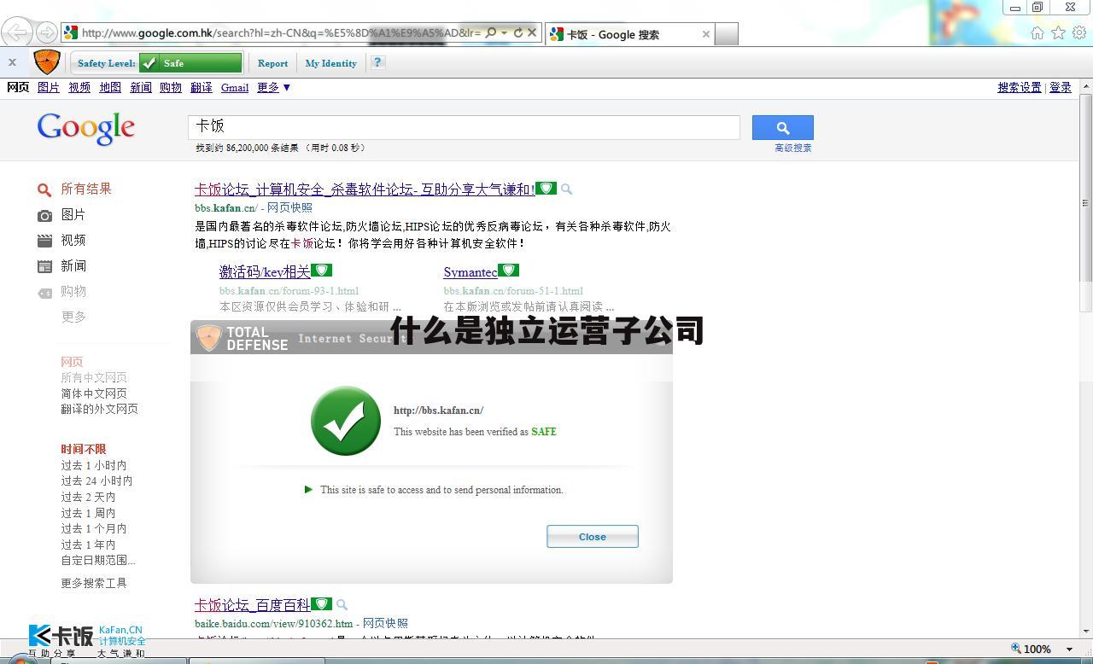Open 更多搜索工具 link

click(94, 583)
